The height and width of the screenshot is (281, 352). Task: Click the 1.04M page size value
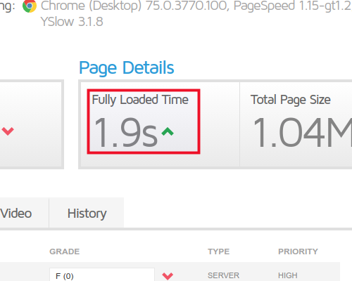(x=303, y=133)
